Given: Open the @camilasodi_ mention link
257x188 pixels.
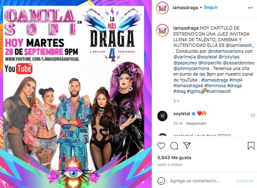Looking at the screenshot, I should pyautogui.click(x=240, y=45).
